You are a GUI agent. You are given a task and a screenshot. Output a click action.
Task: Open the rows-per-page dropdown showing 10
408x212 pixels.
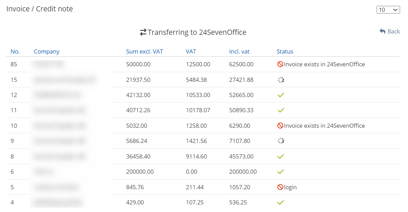pyautogui.click(x=388, y=10)
